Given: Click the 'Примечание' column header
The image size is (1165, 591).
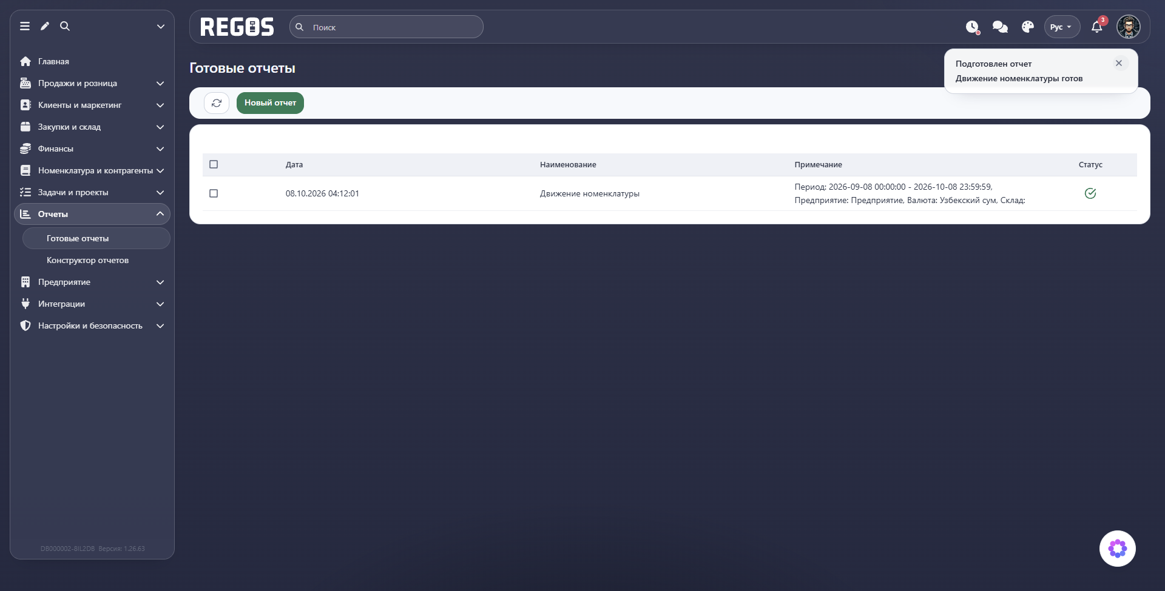Looking at the screenshot, I should (x=818, y=164).
